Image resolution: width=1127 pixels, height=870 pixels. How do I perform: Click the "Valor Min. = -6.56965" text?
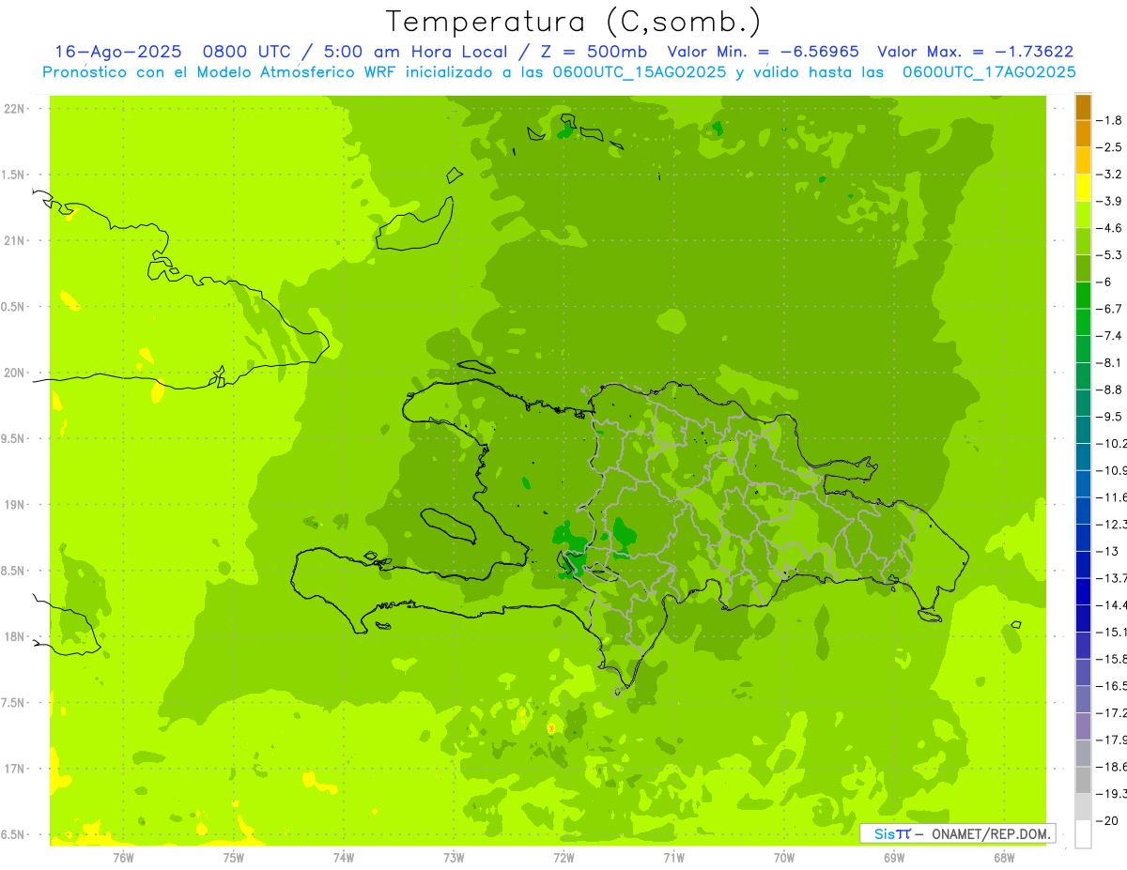coord(764,52)
